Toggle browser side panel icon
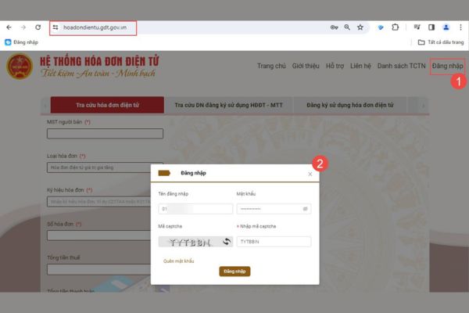The height and width of the screenshot is (313, 469). click(431, 27)
